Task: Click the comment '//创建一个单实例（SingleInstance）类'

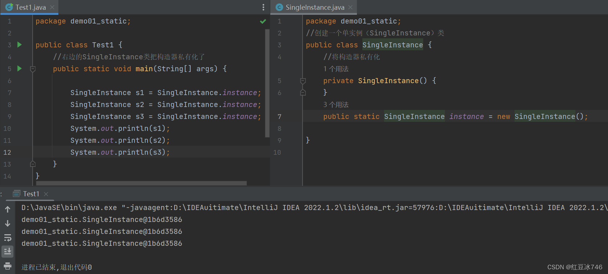Action: click(375, 33)
